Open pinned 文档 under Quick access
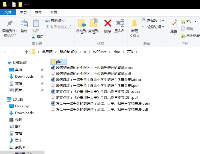This screenshot has height=154, width=200. [x=16, y=83]
